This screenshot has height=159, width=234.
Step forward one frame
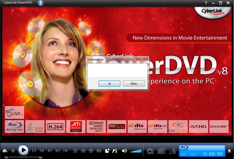click(66, 151)
